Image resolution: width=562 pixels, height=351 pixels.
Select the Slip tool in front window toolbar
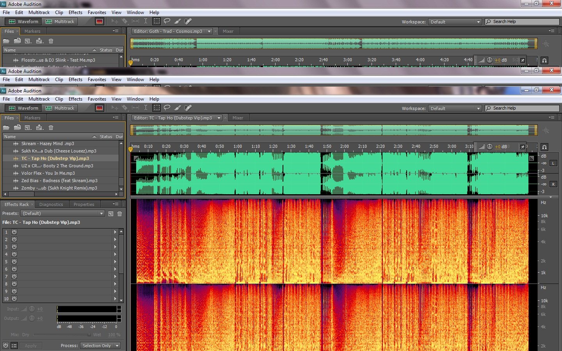coord(135,108)
